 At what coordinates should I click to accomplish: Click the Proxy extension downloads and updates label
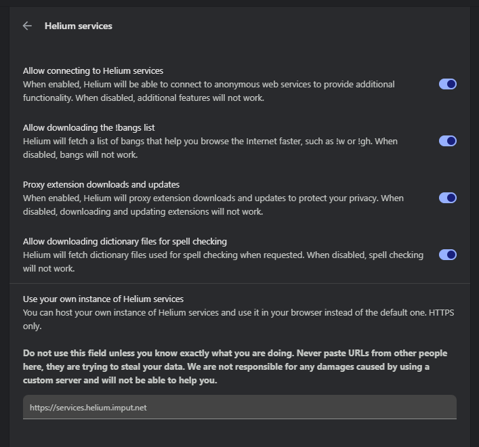click(x=101, y=184)
